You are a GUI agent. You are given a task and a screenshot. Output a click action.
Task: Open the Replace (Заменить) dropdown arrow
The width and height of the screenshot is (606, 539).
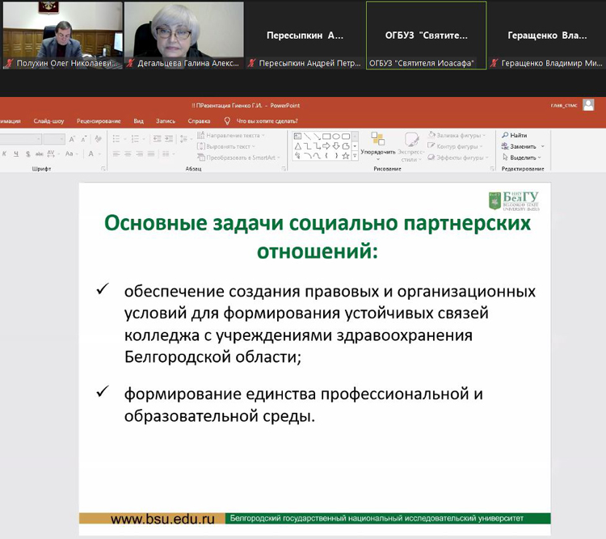tap(542, 146)
